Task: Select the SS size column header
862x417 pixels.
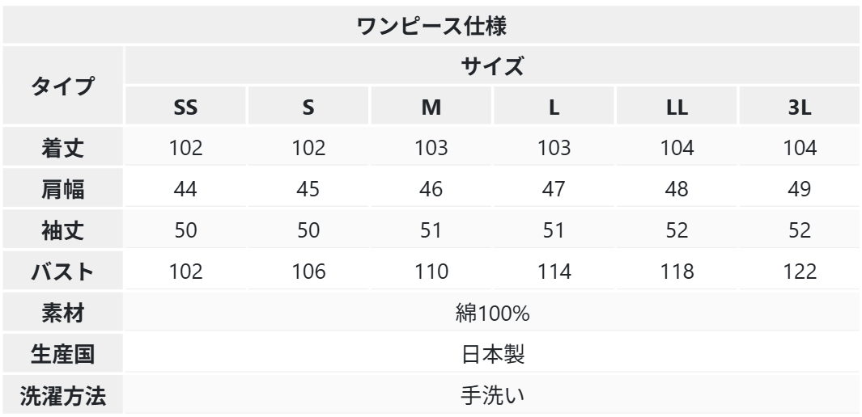Action: pos(185,106)
